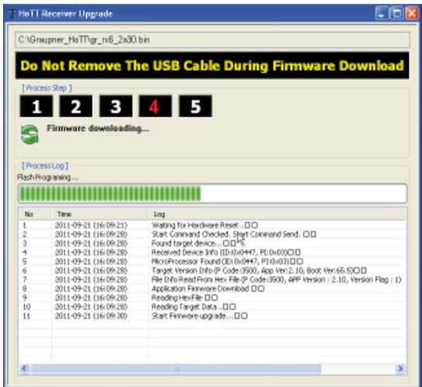Click the USB cable warning banner
Image resolution: width=422 pixels, height=387 pixels.
[x=212, y=65]
